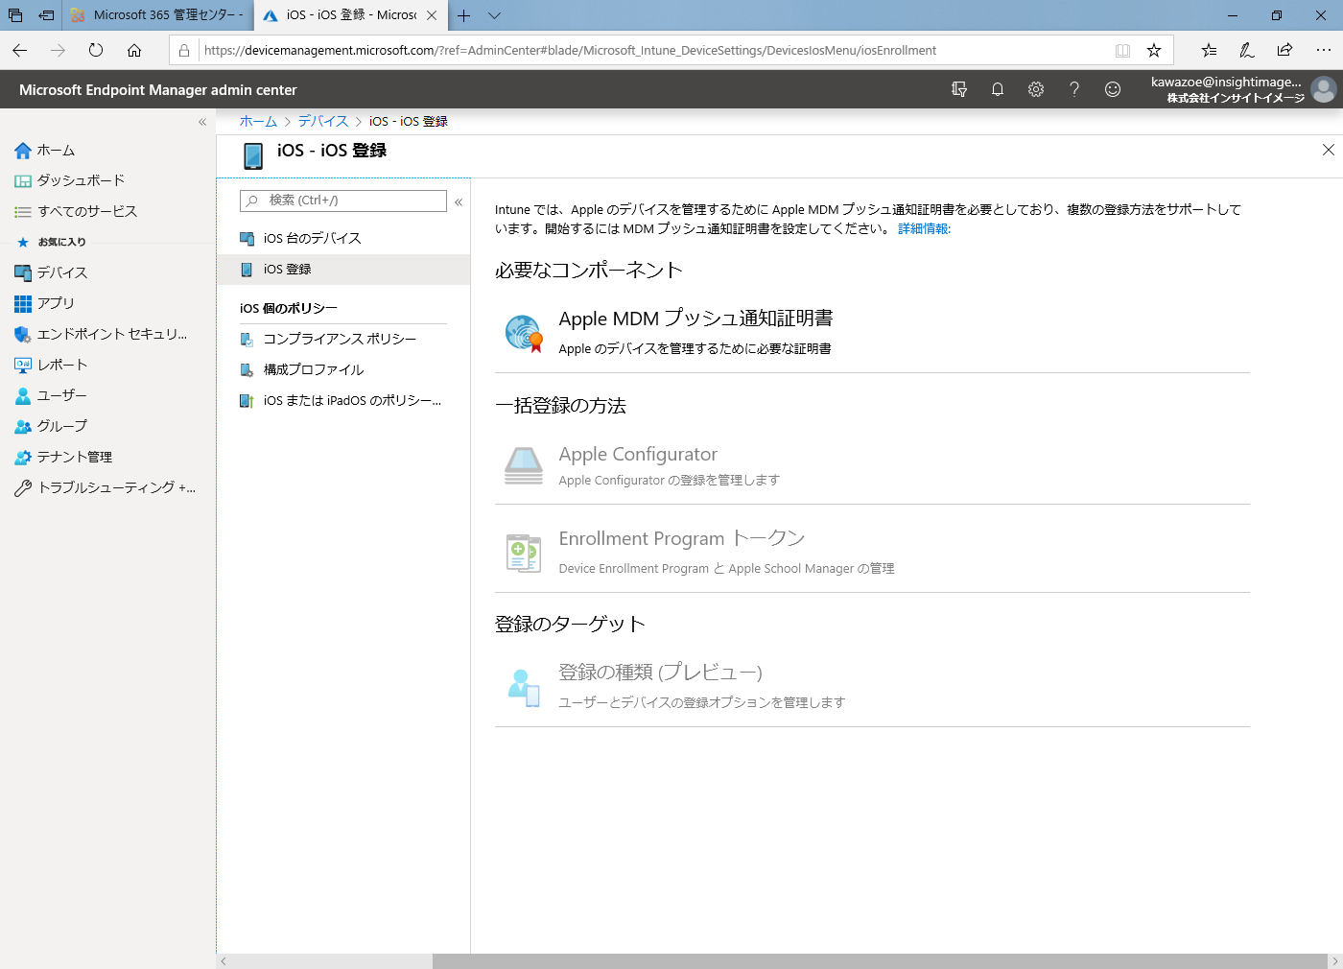Open グループ in the sidebar

pyautogui.click(x=61, y=426)
